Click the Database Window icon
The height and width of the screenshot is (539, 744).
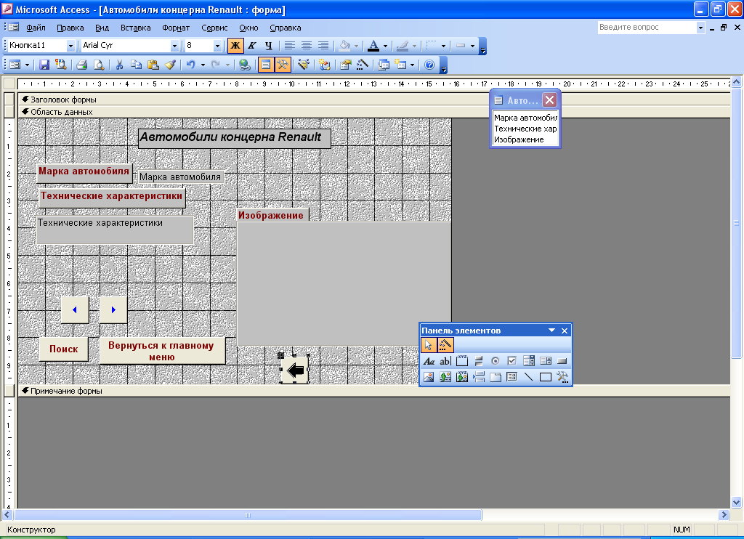point(384,65)
